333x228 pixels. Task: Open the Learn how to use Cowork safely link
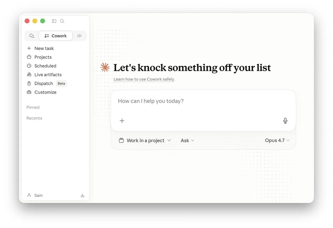click(x=144, y=79)
